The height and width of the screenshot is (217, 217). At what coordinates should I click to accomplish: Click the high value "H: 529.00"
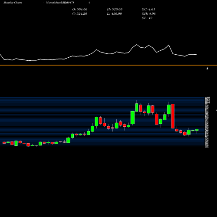click(115, 10)
